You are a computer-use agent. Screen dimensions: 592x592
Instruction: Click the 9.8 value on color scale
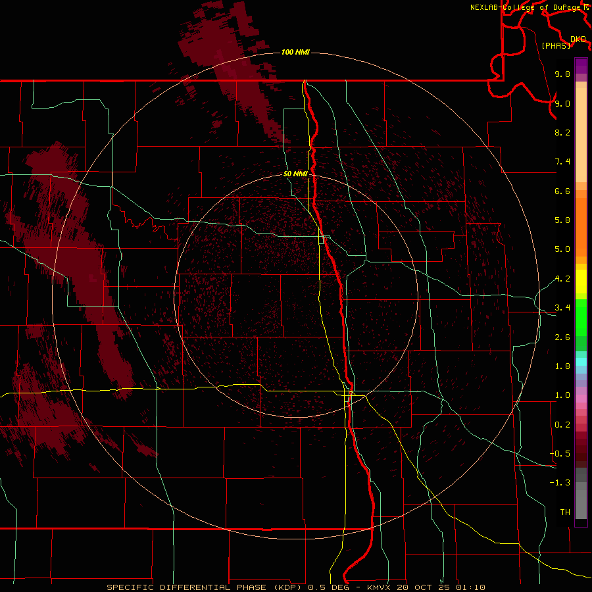562,74
